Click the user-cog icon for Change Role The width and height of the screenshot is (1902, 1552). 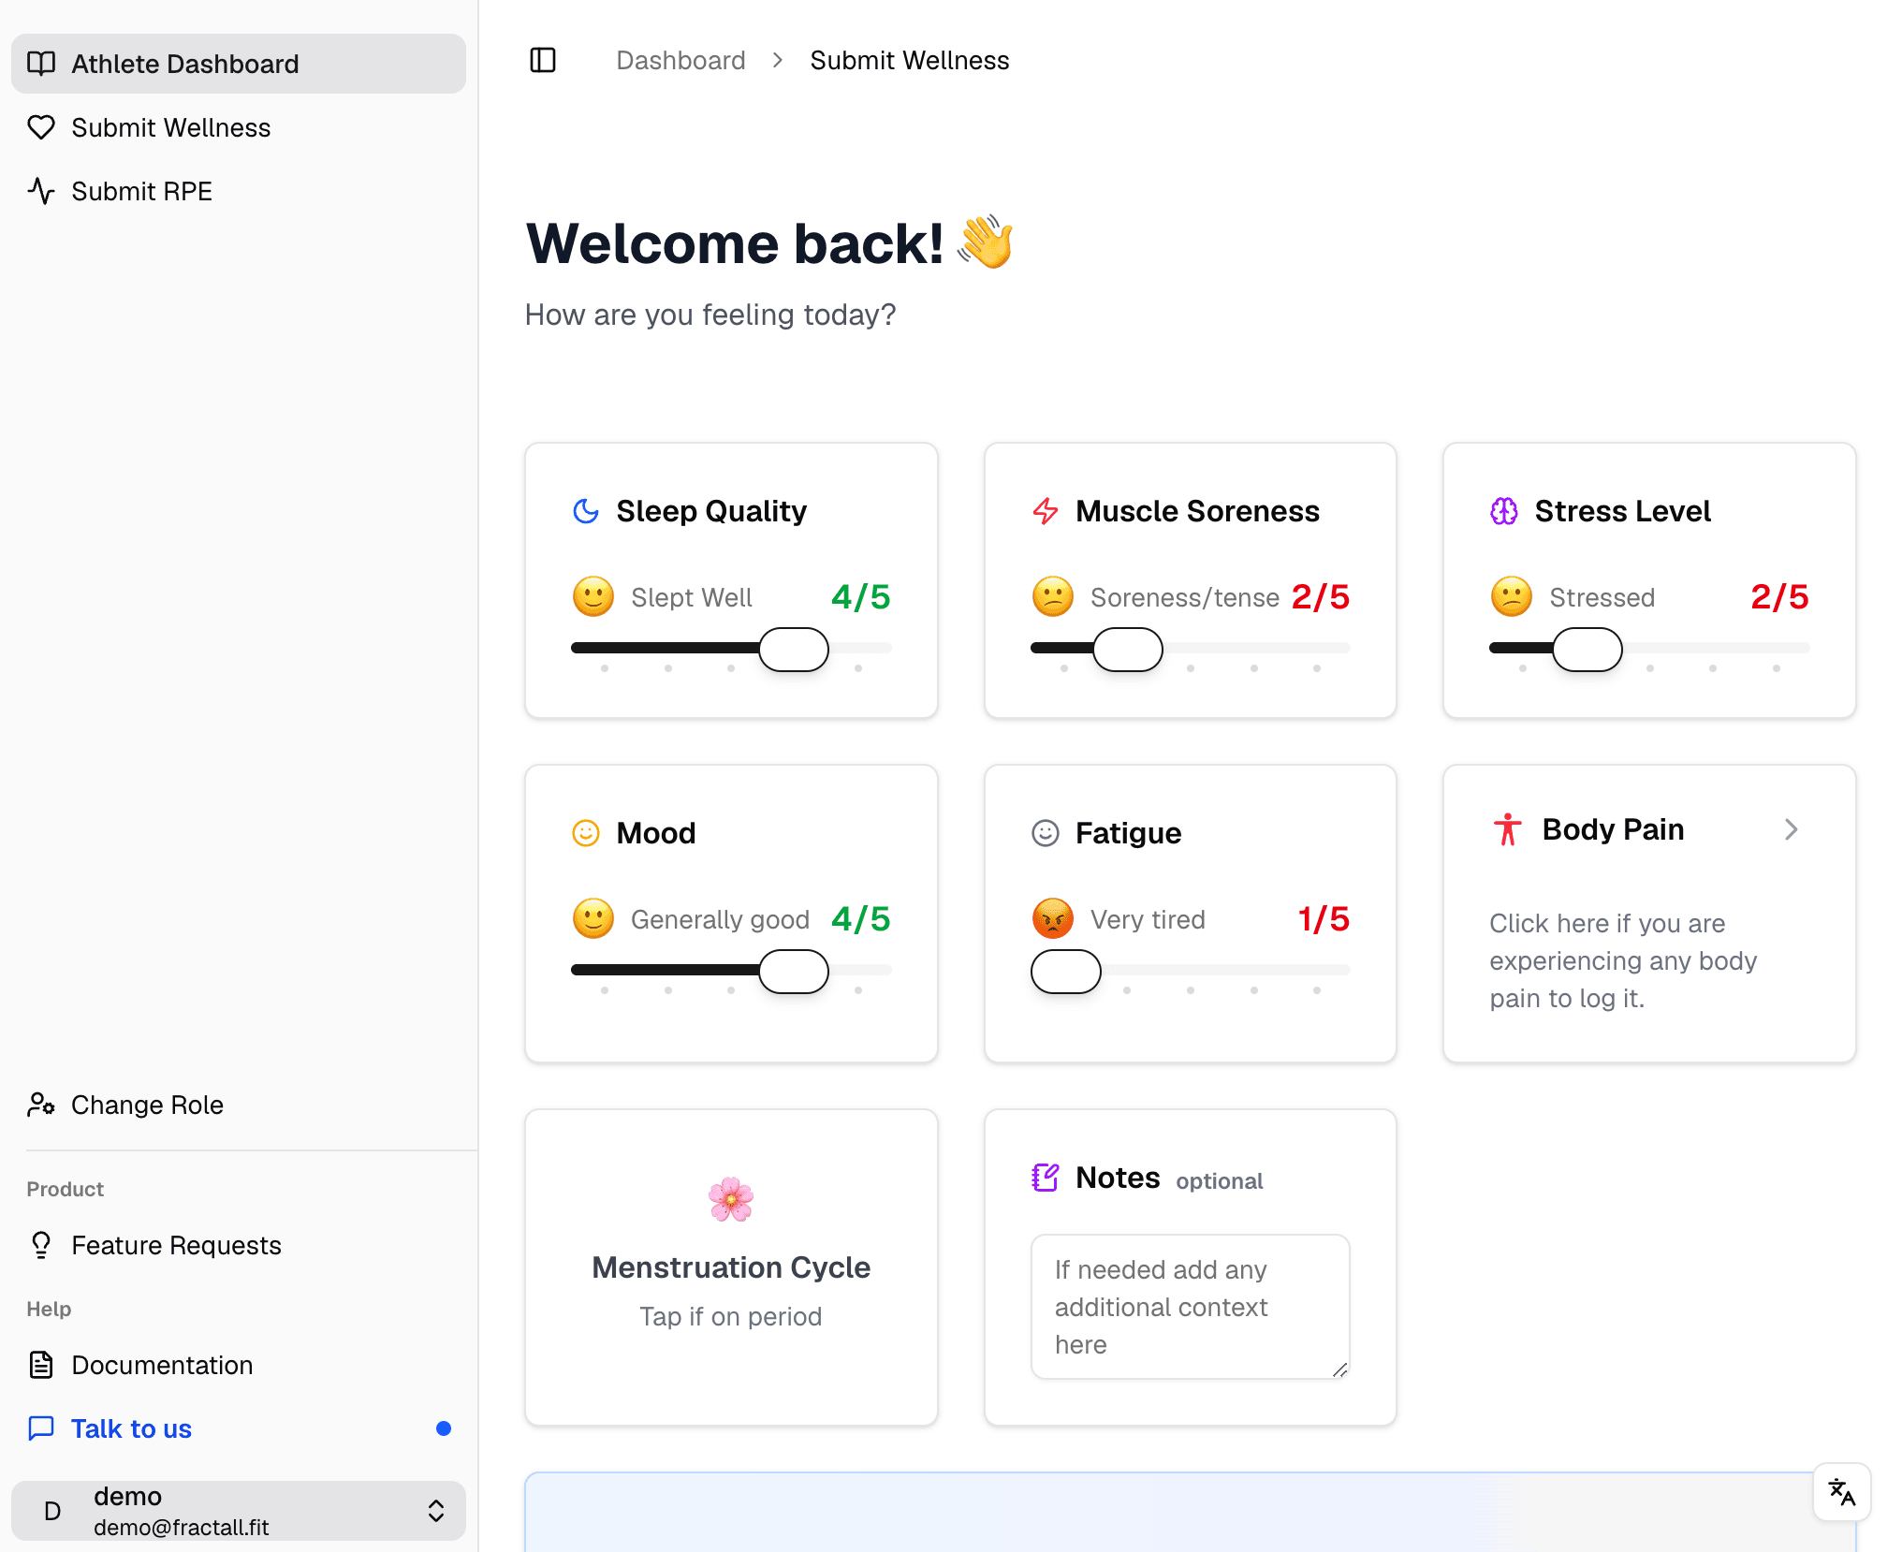pyautogui.click(x=41, y=1105)
